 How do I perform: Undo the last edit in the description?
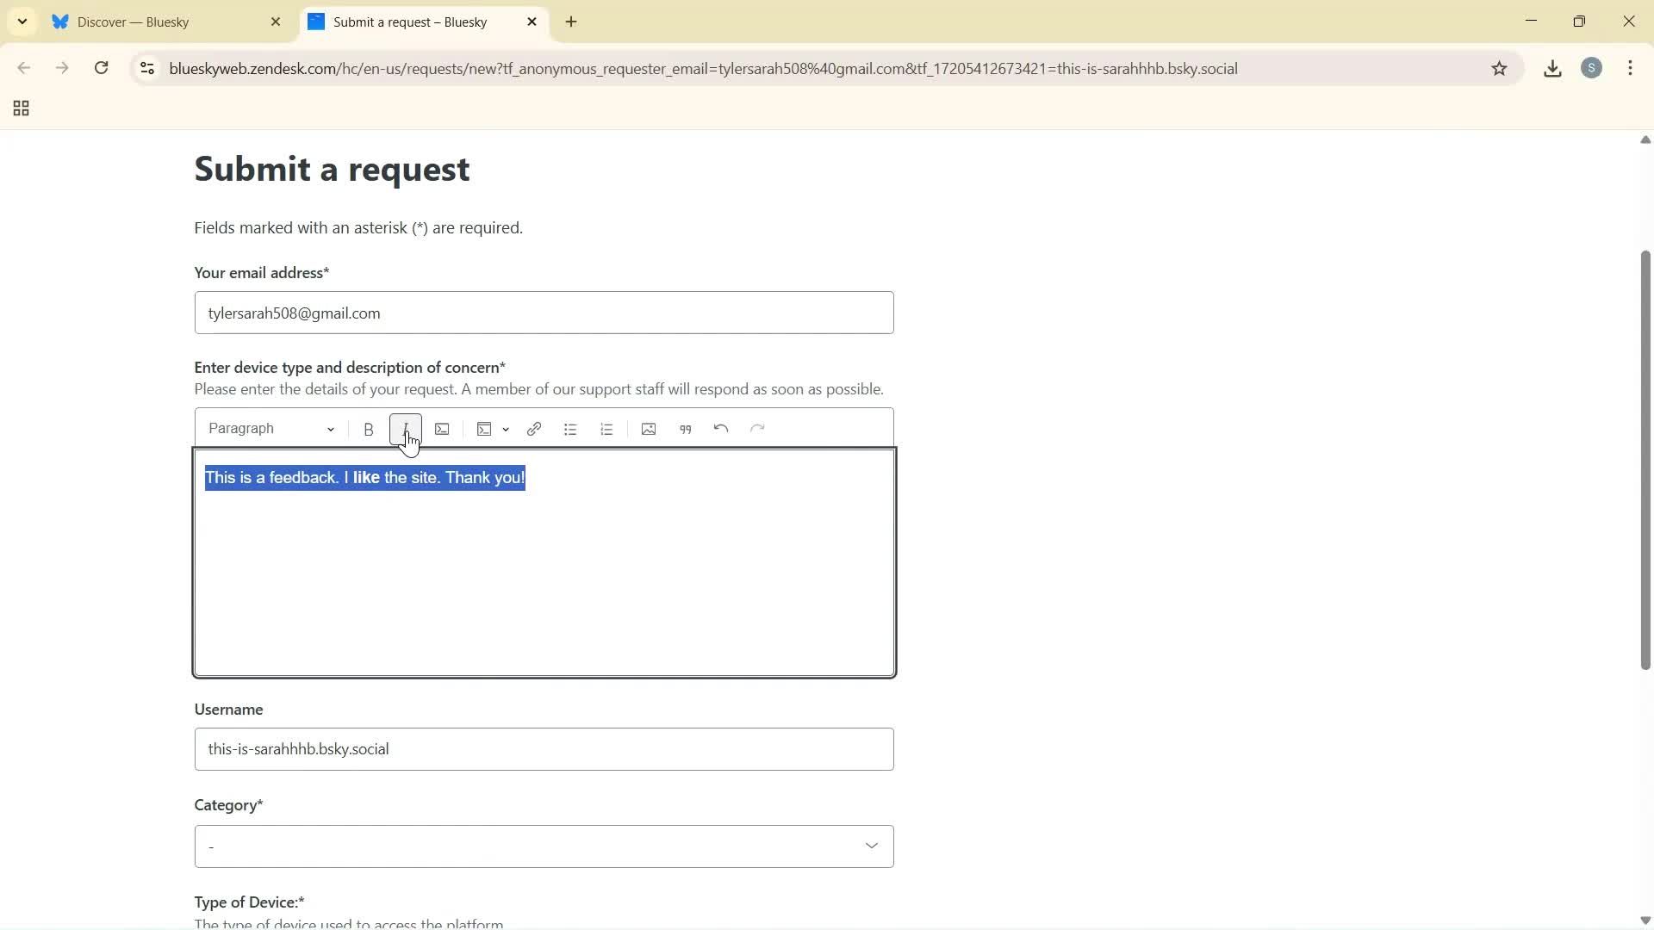click(720, 428)
